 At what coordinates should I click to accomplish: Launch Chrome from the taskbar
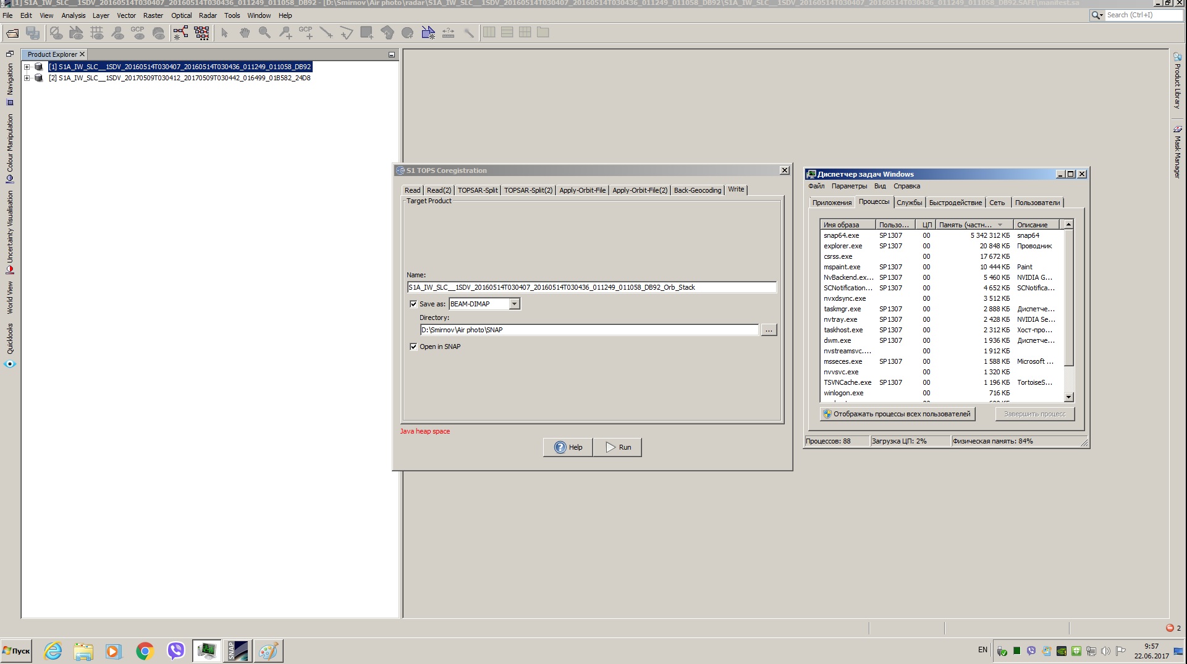coord(145,650)
